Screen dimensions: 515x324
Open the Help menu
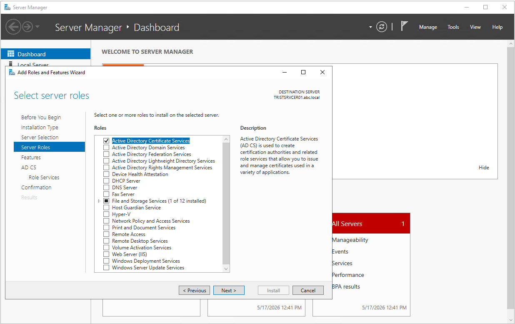[x=497, y=27]
